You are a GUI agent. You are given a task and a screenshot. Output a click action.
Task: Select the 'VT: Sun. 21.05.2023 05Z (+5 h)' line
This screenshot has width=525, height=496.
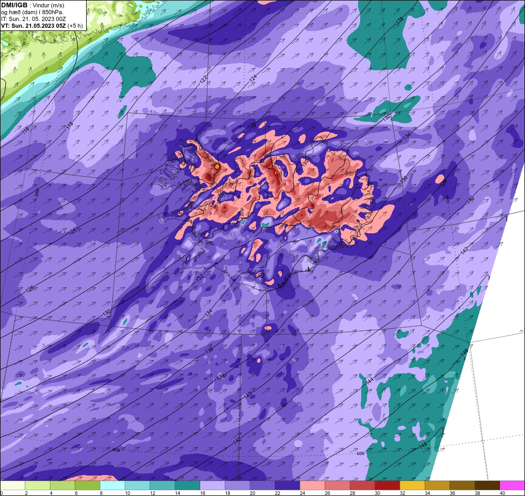coord(42,25)
